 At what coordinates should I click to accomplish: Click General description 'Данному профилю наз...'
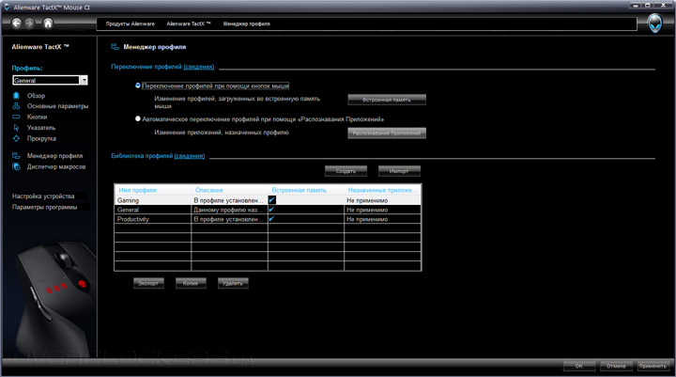(x=228, y=210)
